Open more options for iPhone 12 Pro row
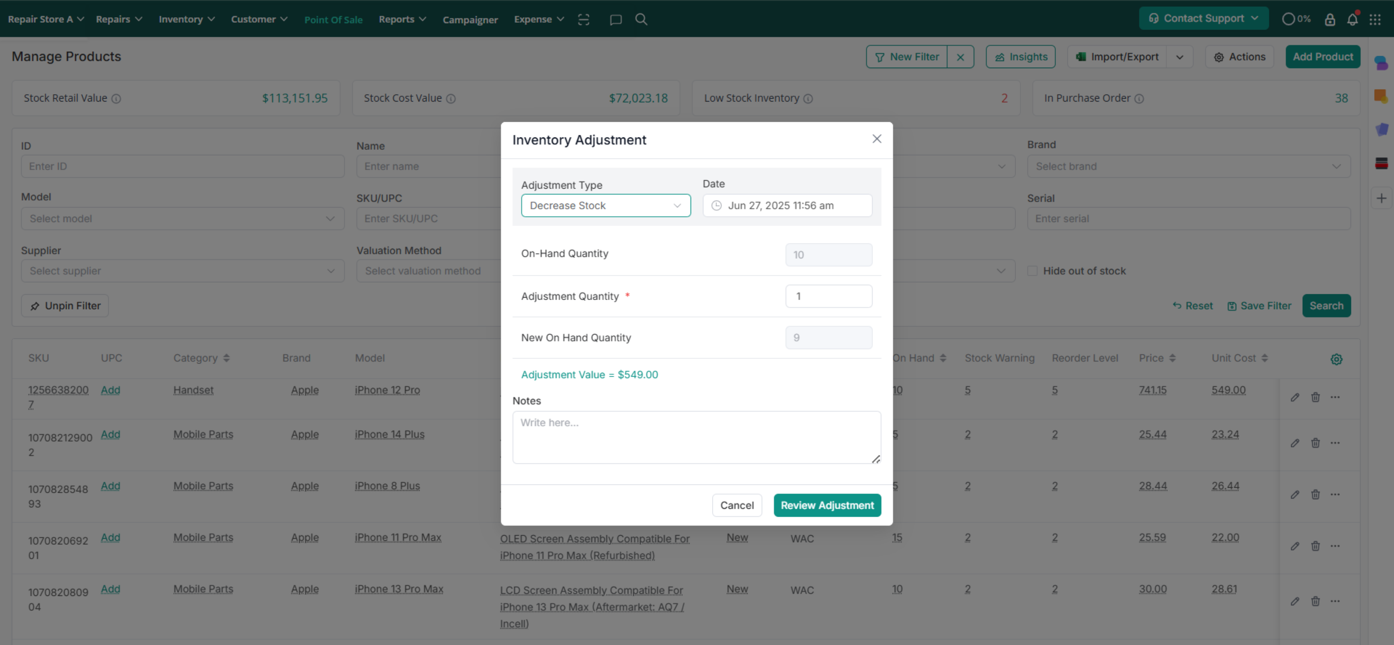Screen dimensions: 1394x645 coord(1336,397)
